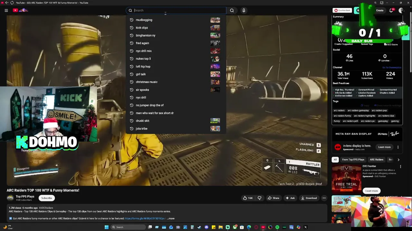
Task: Open the account avatar menu
Action: 401,10
